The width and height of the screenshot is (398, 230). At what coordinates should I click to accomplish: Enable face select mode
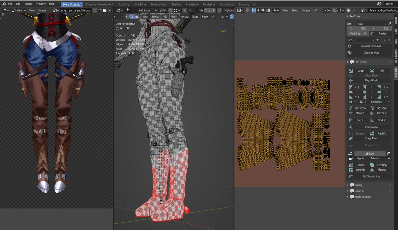pyautogui.click(x=137, y=17)
